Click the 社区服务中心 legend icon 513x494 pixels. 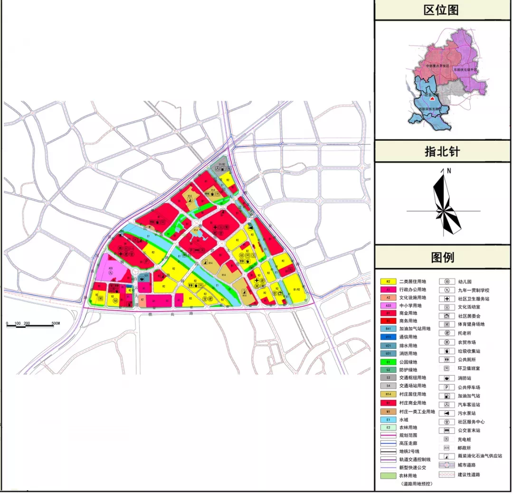[x=447, y=422]
